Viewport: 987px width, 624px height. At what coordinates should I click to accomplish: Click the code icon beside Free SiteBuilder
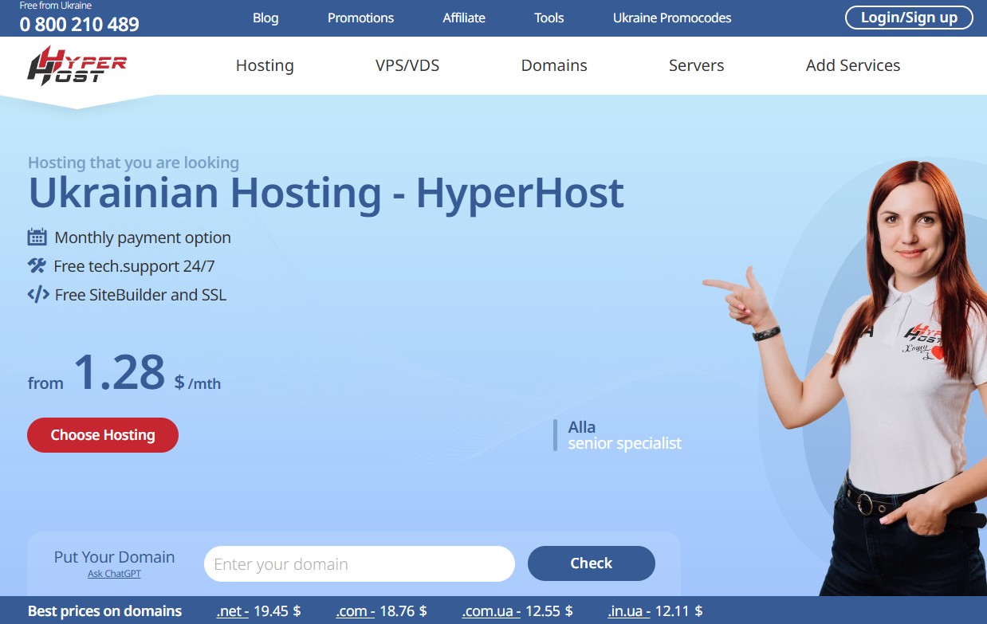pos(37,295)
